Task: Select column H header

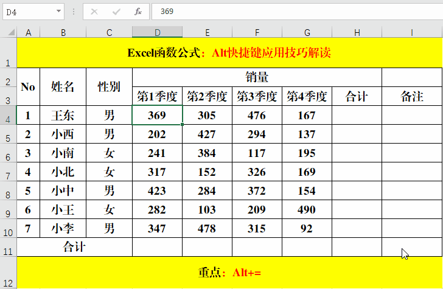Action: 357,32
